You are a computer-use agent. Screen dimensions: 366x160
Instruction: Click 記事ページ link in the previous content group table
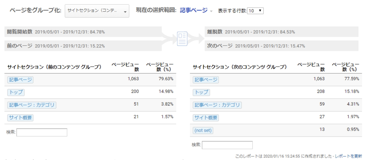[x=20, y=80]
